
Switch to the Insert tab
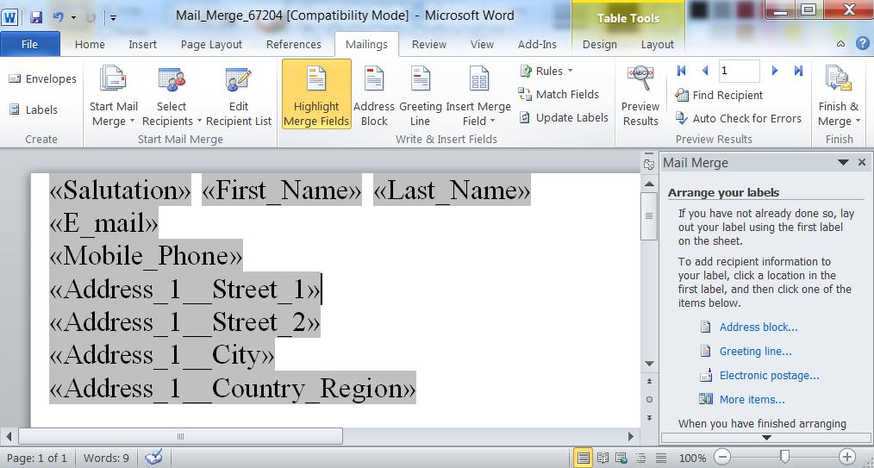(143, 45)
